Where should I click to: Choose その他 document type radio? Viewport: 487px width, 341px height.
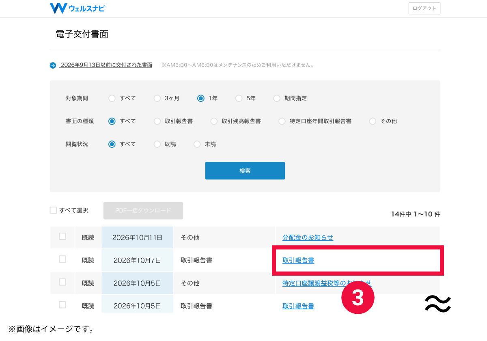point(373,121)
